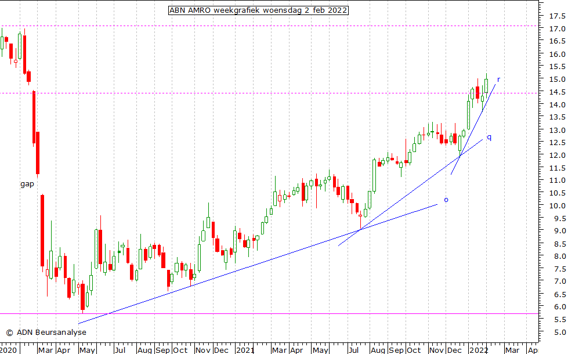Screen dimensions: 568x354
Task: Click the 15.5 price axis label
Action: [x=557, y=67]
